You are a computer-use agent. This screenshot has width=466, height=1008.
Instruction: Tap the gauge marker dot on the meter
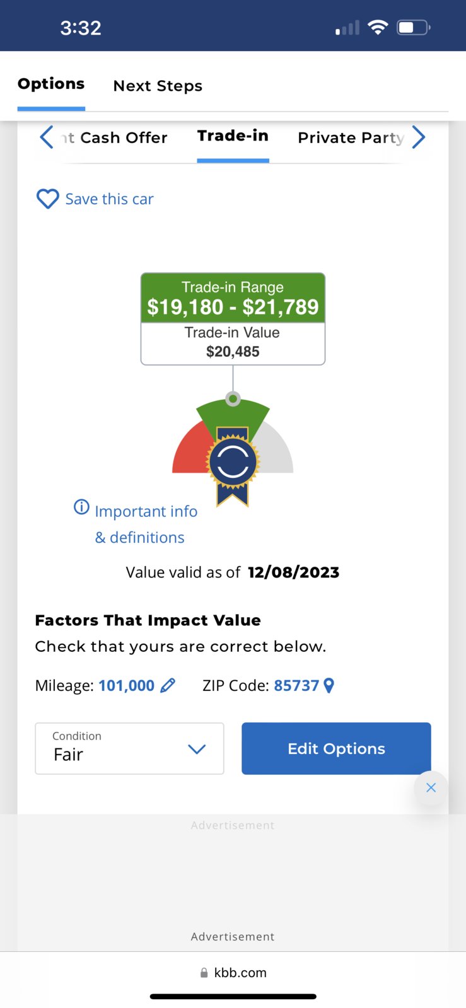tap(233, 398)
